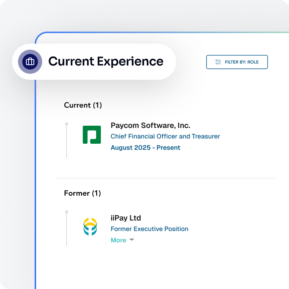This screenshot has height=289, width=289.
Task: Click the Current (1) section heading
Action: pyautogui.click(x=83, y=105)
